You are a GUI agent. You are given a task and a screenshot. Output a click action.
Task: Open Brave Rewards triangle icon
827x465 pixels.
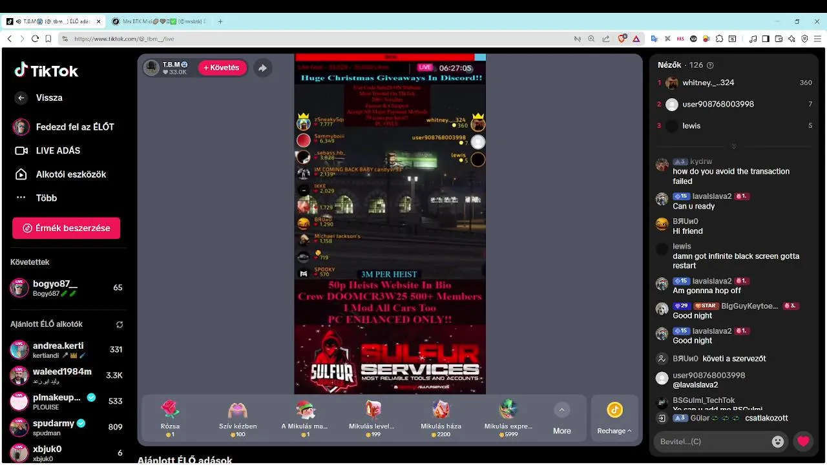636,39
